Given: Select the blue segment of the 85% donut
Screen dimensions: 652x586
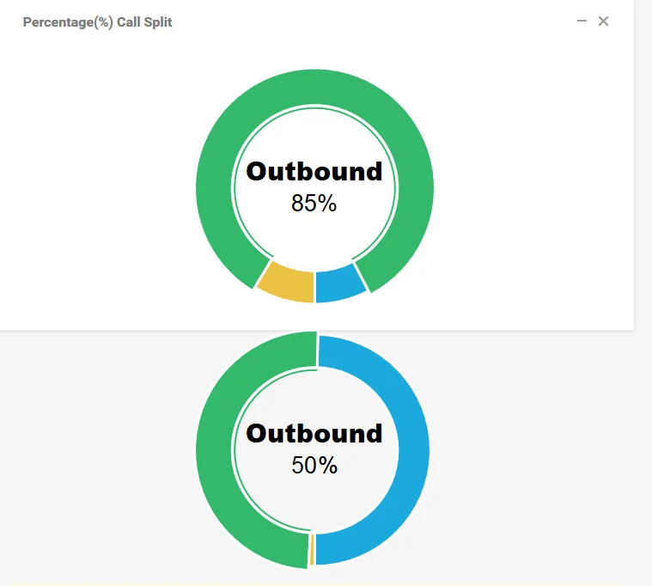Looking at the screenshot, I should pyautogui.click(x=339, y=284).
